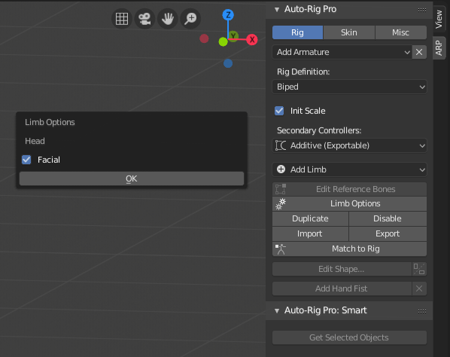Click the red X axis gizmo handle
450x357 pixels.
pyautogui.click(x=252, y=40)
